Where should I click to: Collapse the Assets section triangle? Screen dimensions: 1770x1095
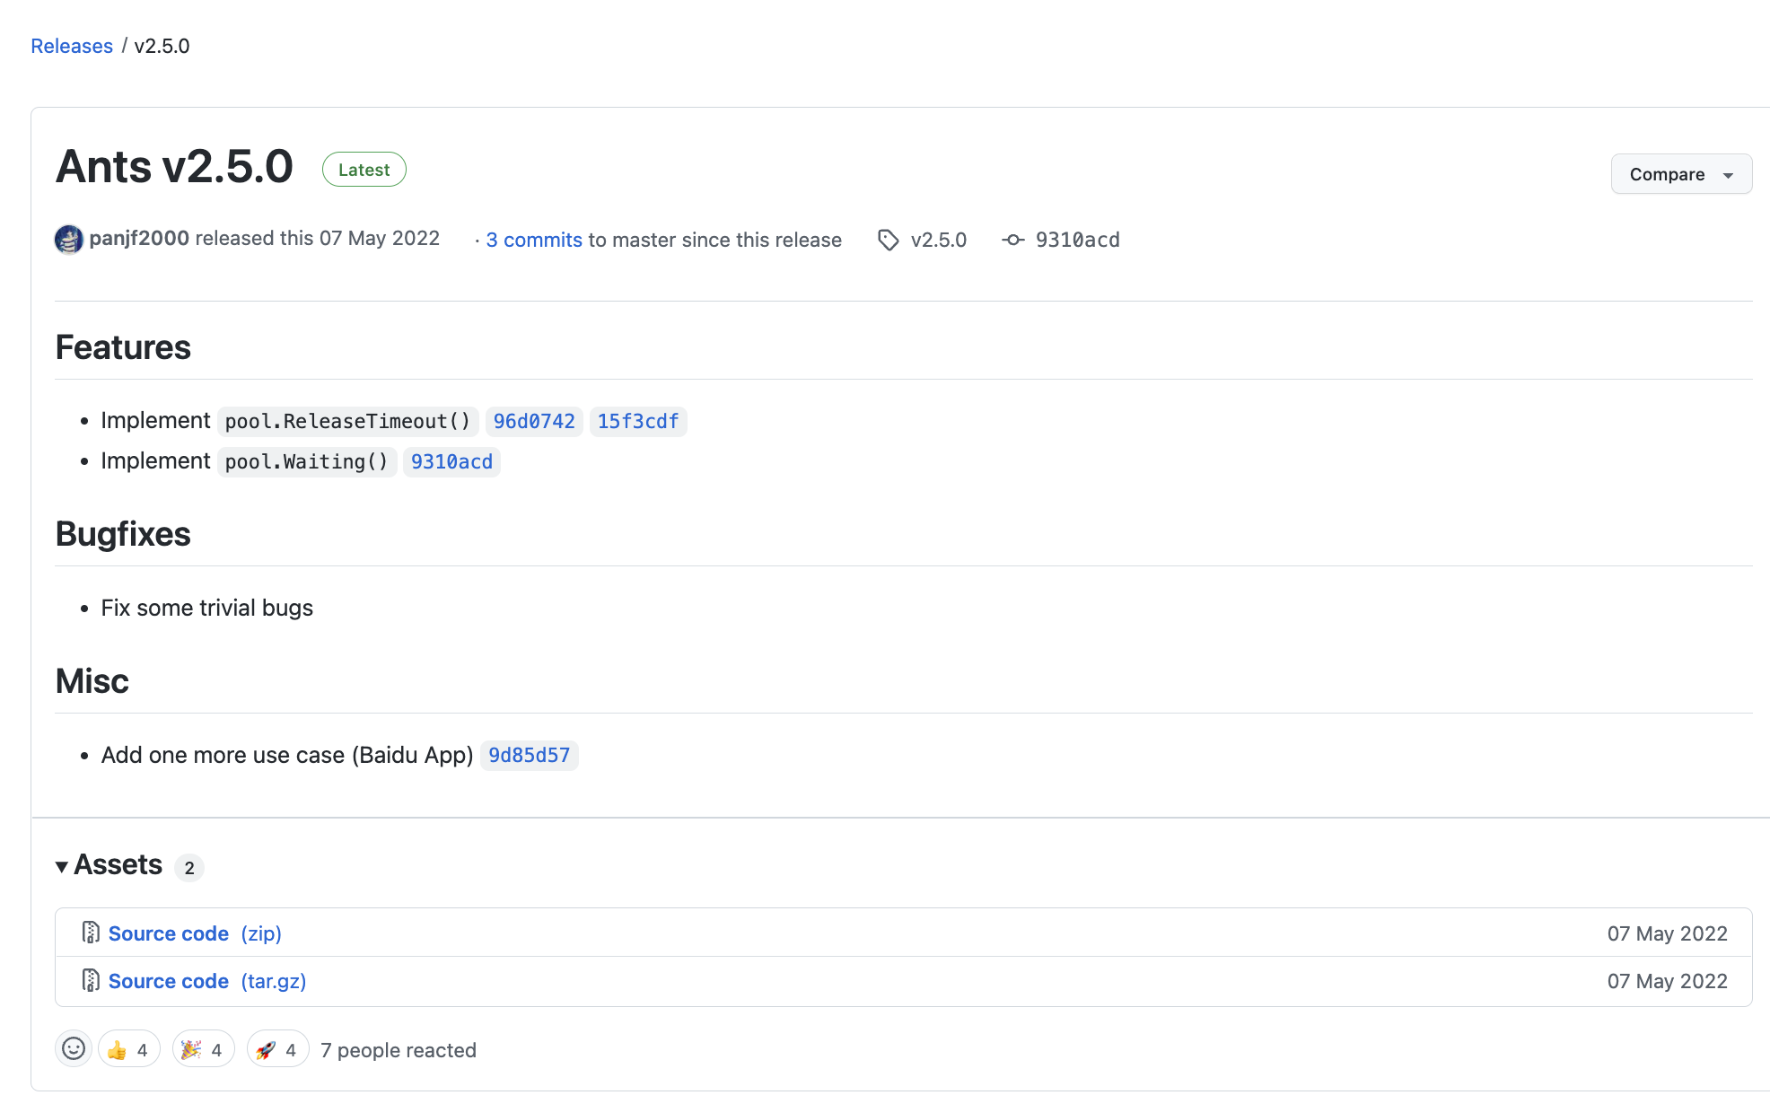pyautogui.click(x=62, y=866)
